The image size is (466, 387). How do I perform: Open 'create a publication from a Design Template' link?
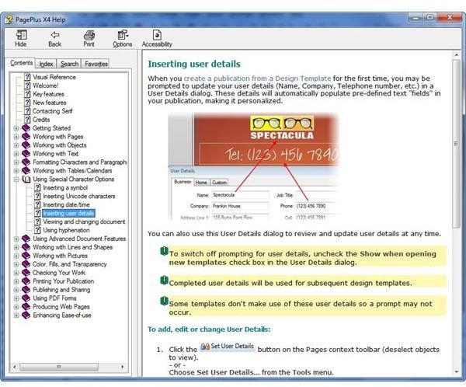point(257,78)
